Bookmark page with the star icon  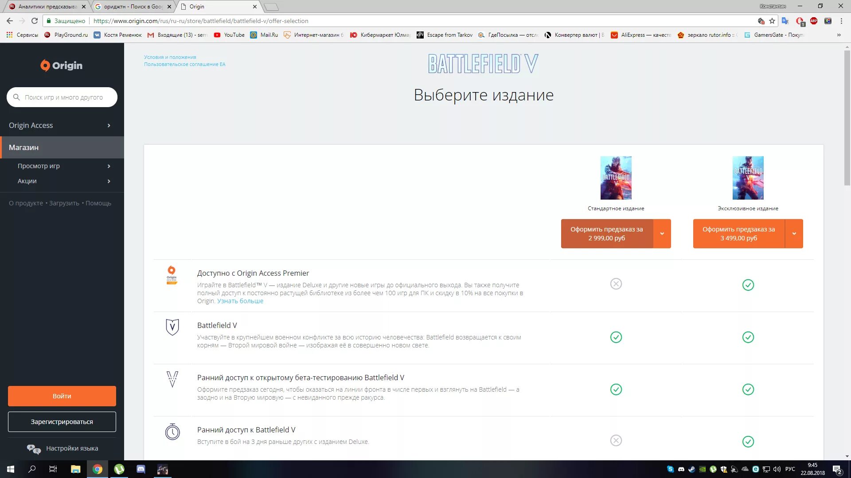tap(772, 21)
